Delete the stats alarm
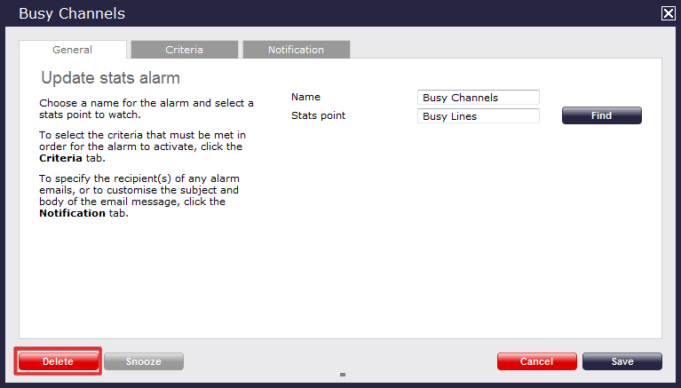 pyautogui.click(x=59, y=361)
